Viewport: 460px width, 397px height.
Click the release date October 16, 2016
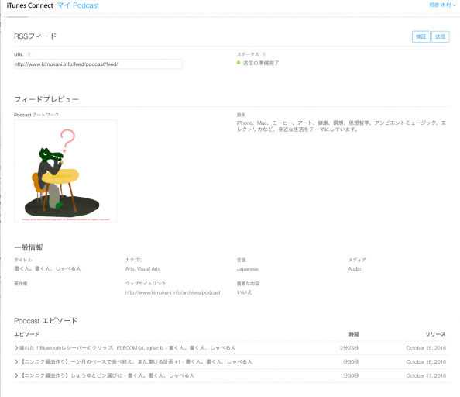tap(426, 362)
